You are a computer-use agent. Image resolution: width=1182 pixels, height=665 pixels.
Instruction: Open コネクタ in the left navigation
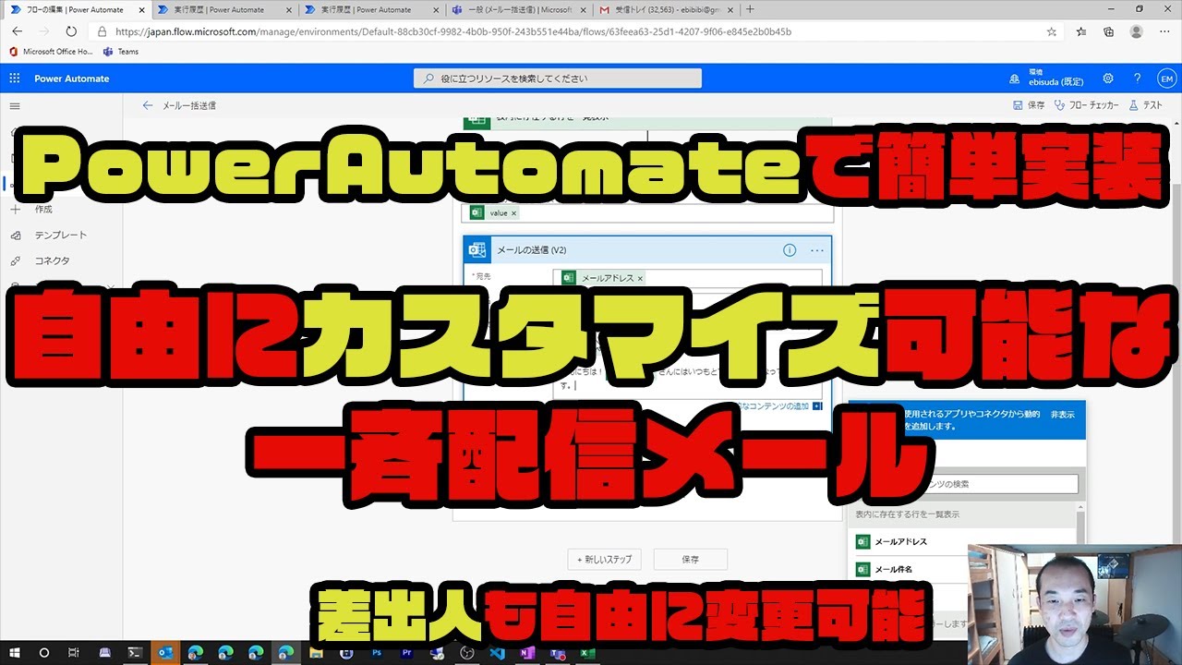click(53, 261)
